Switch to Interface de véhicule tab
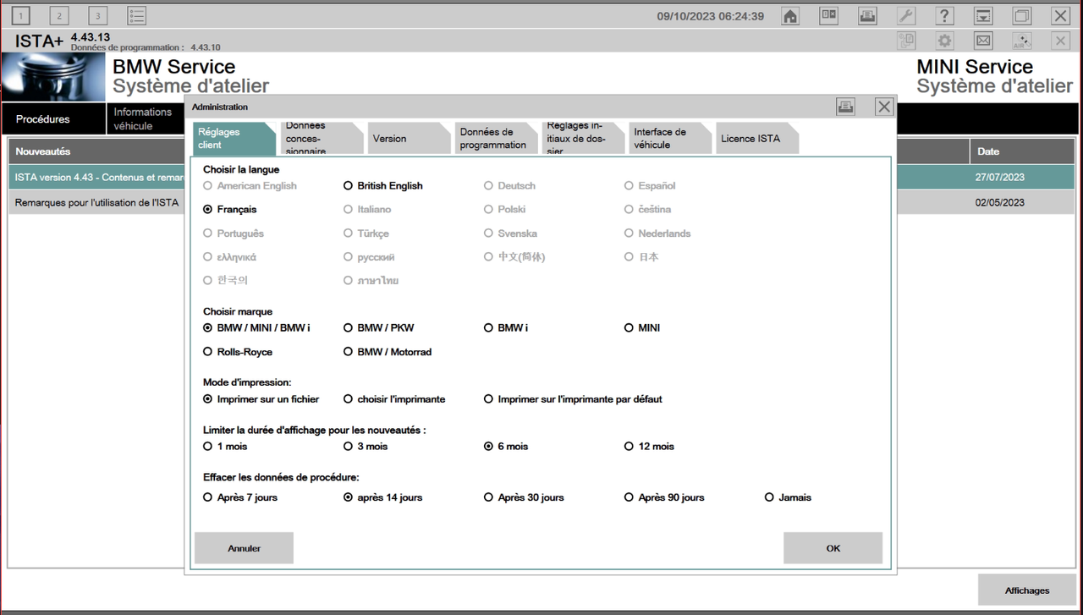 [x=670, y=138]
